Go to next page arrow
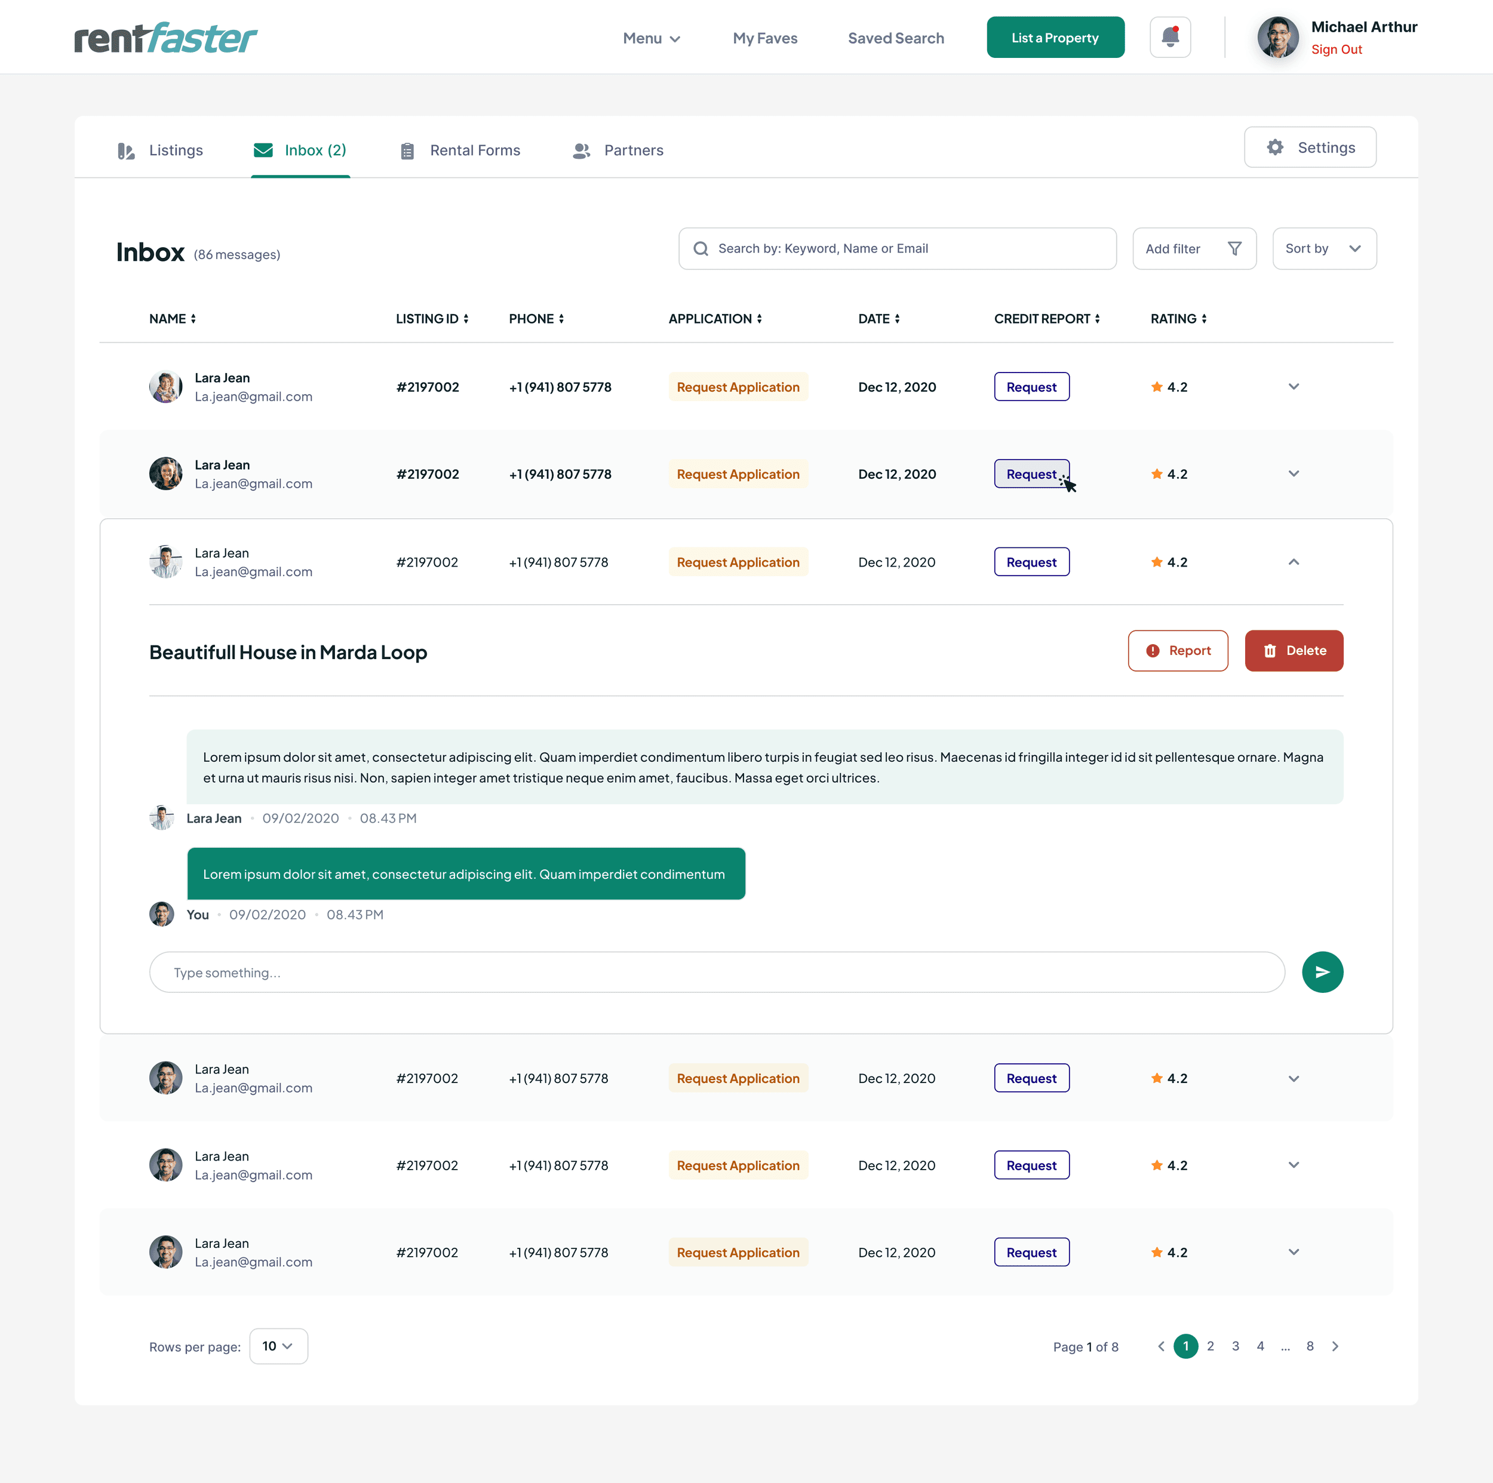 coord(1335,1346)
